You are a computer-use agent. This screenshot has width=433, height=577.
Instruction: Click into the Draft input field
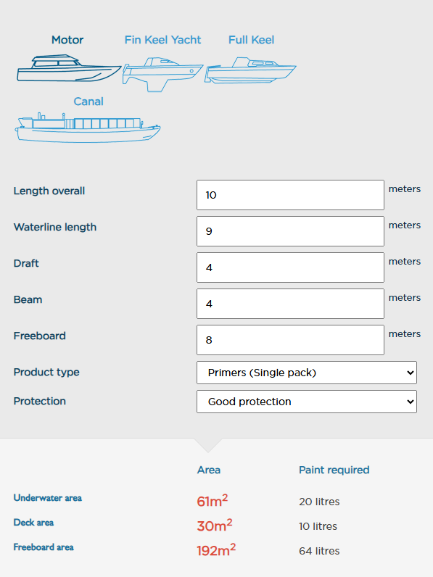coord(290,267)
